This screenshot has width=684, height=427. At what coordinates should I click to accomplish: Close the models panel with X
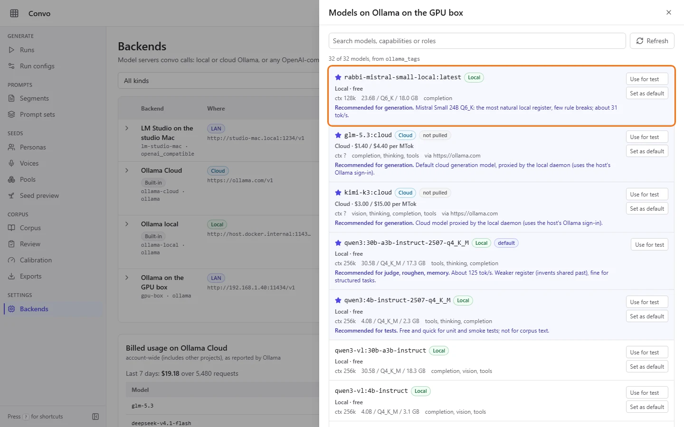[x=669, y=12]
